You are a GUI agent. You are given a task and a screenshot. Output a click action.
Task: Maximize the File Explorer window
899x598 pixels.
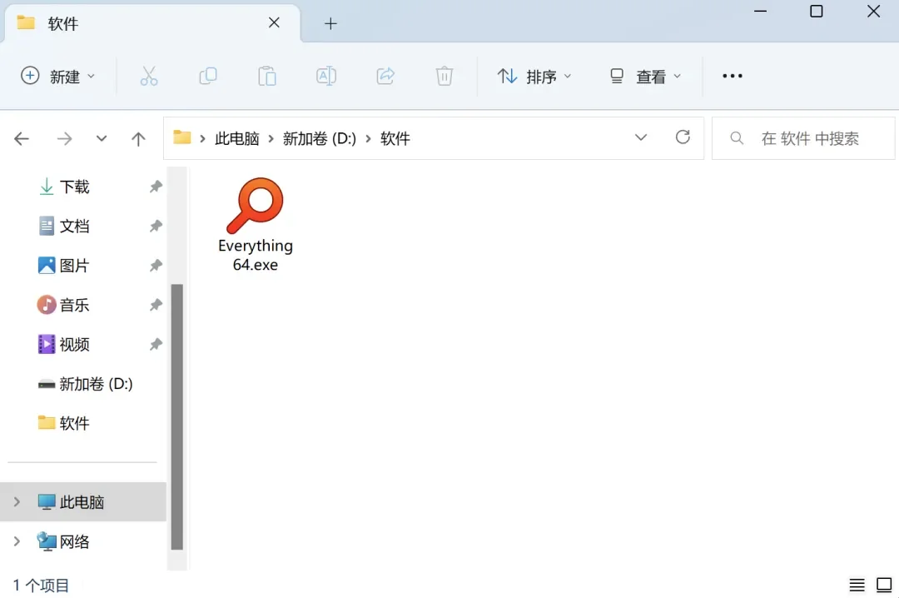[x=817, y=11]
